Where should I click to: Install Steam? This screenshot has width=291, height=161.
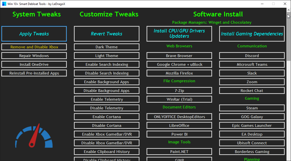pos(252,108)
